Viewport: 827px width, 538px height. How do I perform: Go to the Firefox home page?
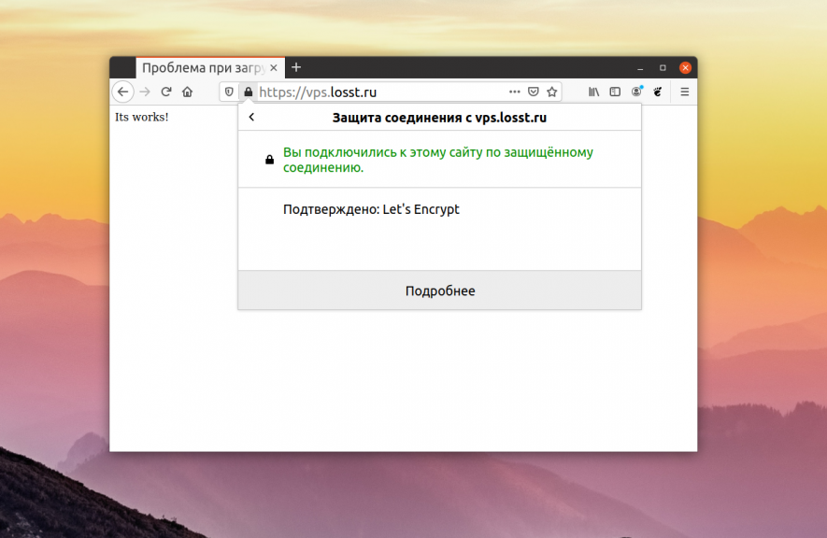click(x=188, y=92)
